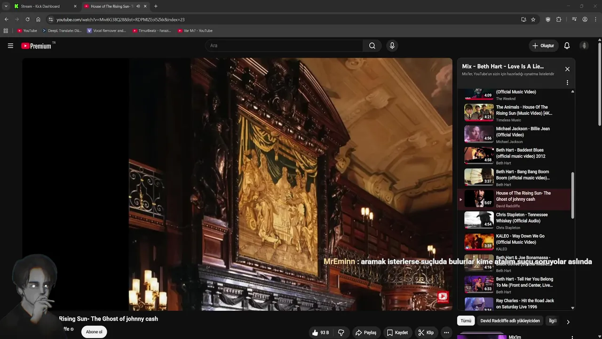Click playlist scrollbar up arrow
Viewport: 602px width, 339px height.
(572, 91)
